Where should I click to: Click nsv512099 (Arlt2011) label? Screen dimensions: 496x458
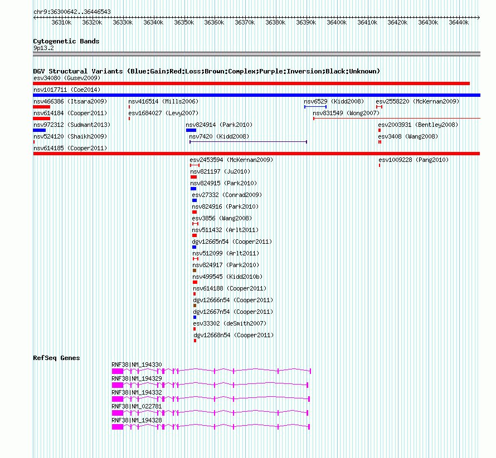pyautogui.click(x=226, y=253)
